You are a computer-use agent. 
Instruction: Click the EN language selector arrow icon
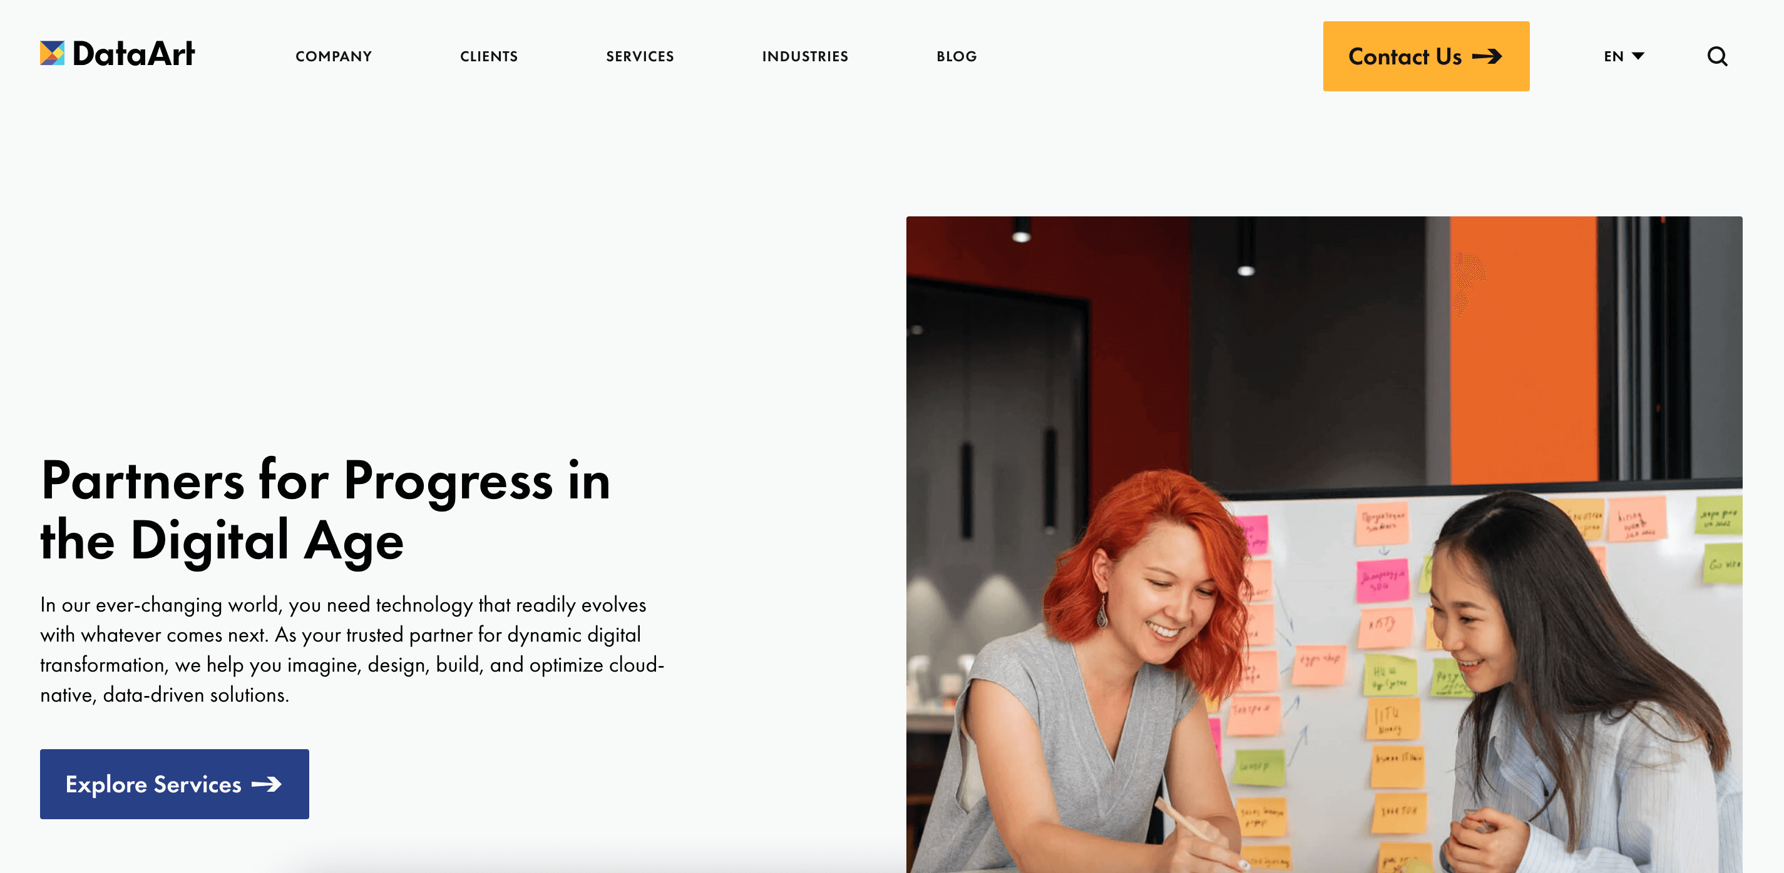pyautogui.click(x=1638, y=56)
